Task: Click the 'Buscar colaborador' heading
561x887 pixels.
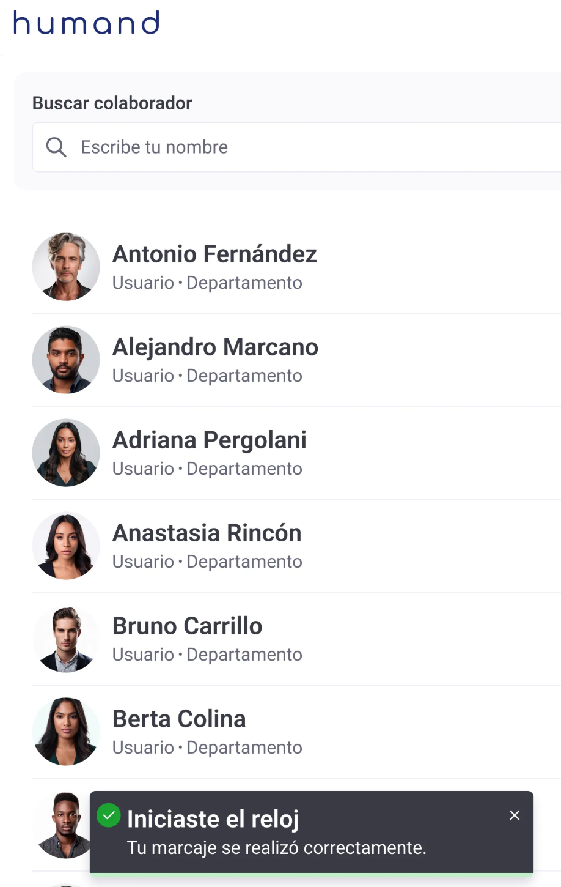Action: (112, 103)
